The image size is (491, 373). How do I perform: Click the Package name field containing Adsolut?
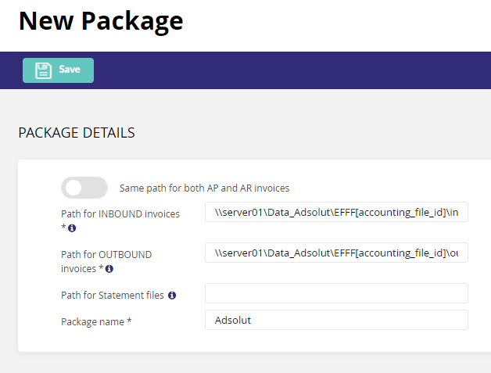tap(336, 320)
